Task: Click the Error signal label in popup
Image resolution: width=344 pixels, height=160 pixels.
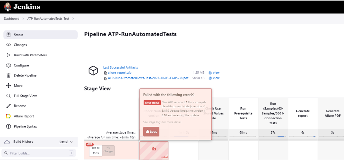Action: pos(152,103)
